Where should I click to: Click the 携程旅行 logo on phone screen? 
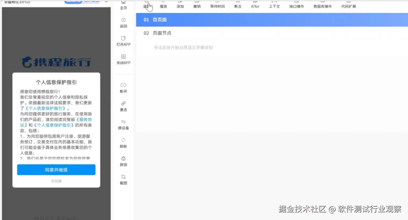point(56,62)
